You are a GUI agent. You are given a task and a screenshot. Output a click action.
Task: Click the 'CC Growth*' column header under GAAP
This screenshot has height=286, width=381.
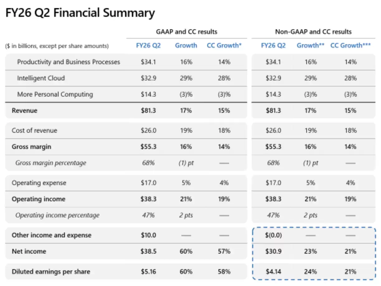pos(224,45)
